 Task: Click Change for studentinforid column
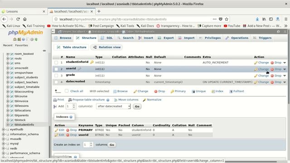261,62
